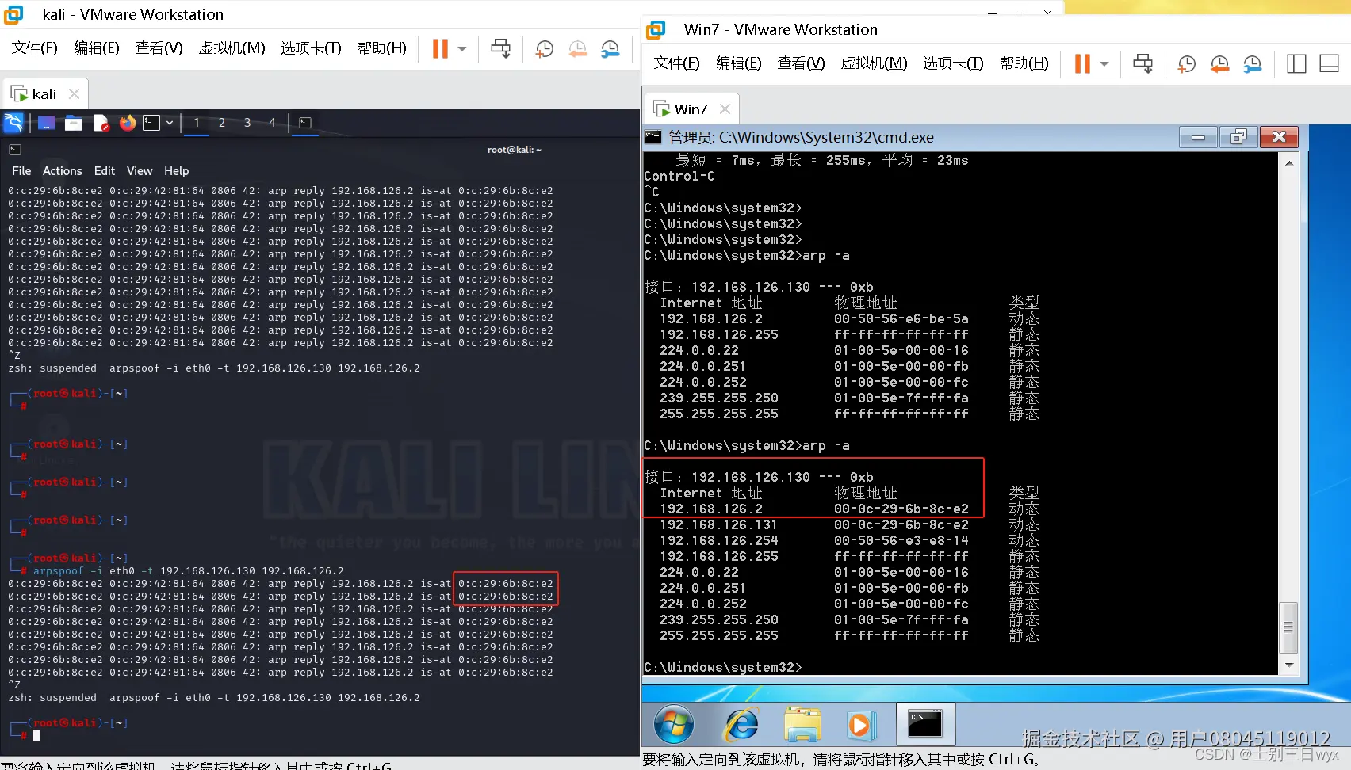The image size is (1351, 770).
Task: Open the Kali dragon applications menu
Action: 13,123
